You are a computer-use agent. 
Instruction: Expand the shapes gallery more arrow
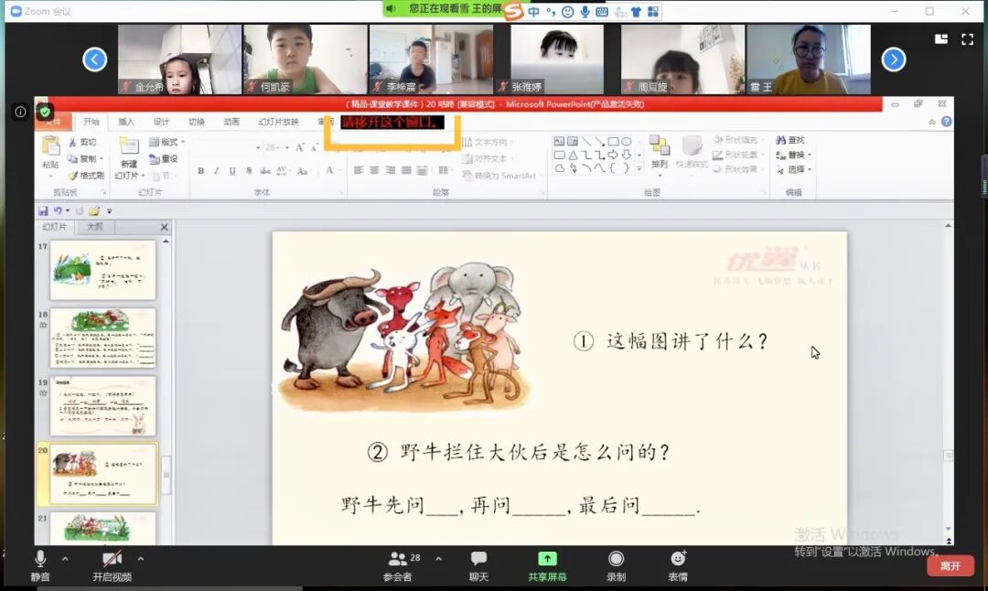639,167
